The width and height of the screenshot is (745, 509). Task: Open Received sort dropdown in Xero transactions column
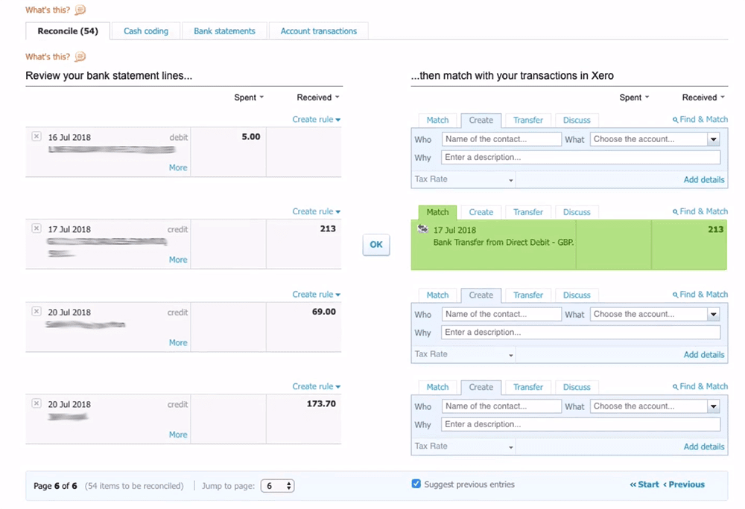click(x=703, y=97)
